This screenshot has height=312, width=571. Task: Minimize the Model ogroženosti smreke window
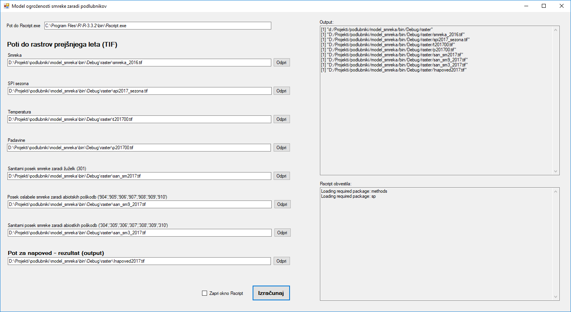[x=526, y=6]
